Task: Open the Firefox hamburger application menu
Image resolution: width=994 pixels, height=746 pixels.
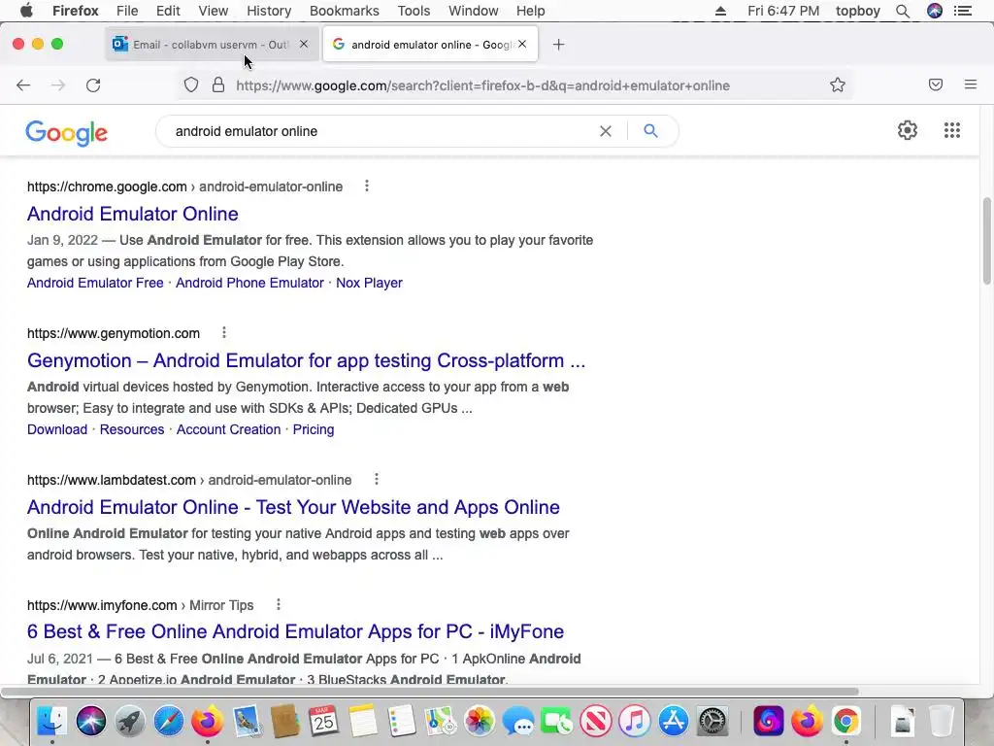Action: click(x=970, y=85)
